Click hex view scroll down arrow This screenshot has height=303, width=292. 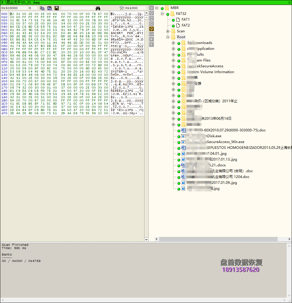click(146, 239)
